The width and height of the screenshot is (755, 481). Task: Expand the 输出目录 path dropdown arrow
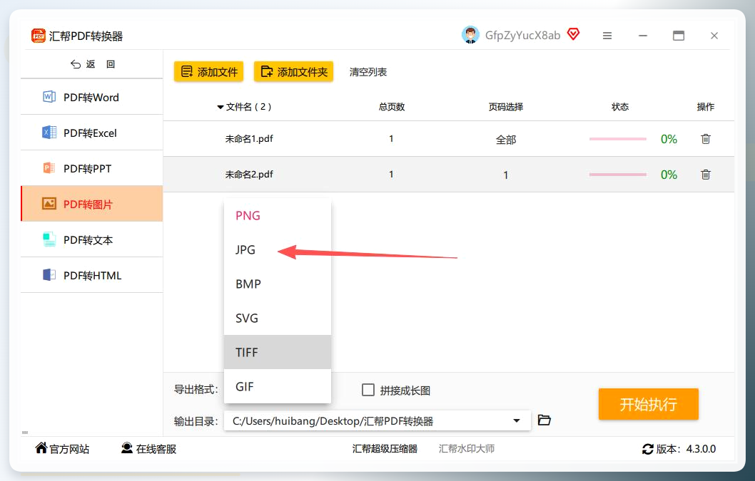tap(517, 421)
